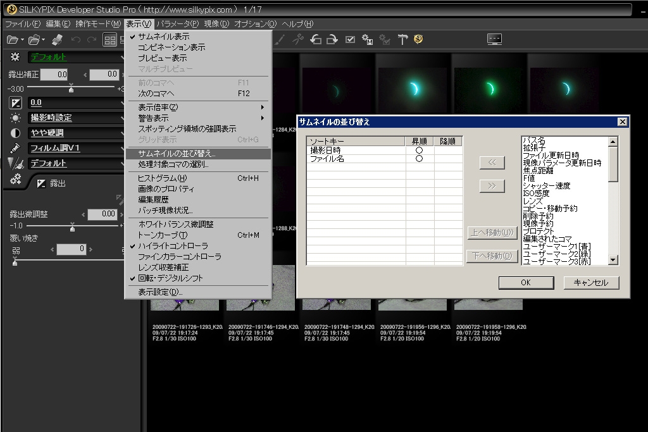Click the checkmark selection toolbar icon
The width and height of the screenshot is (648, 432).
coord(350,40)
